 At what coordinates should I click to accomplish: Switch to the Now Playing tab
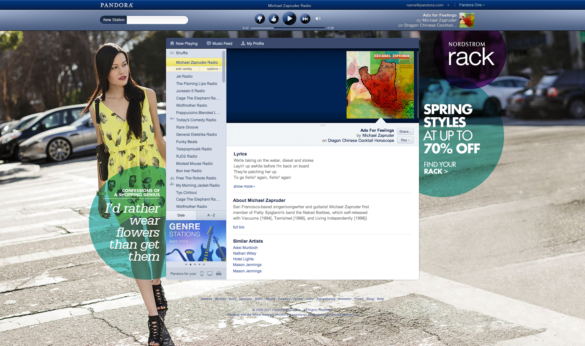point(184,44)
